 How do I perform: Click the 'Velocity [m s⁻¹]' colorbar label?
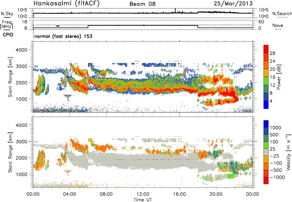point(288,152)
